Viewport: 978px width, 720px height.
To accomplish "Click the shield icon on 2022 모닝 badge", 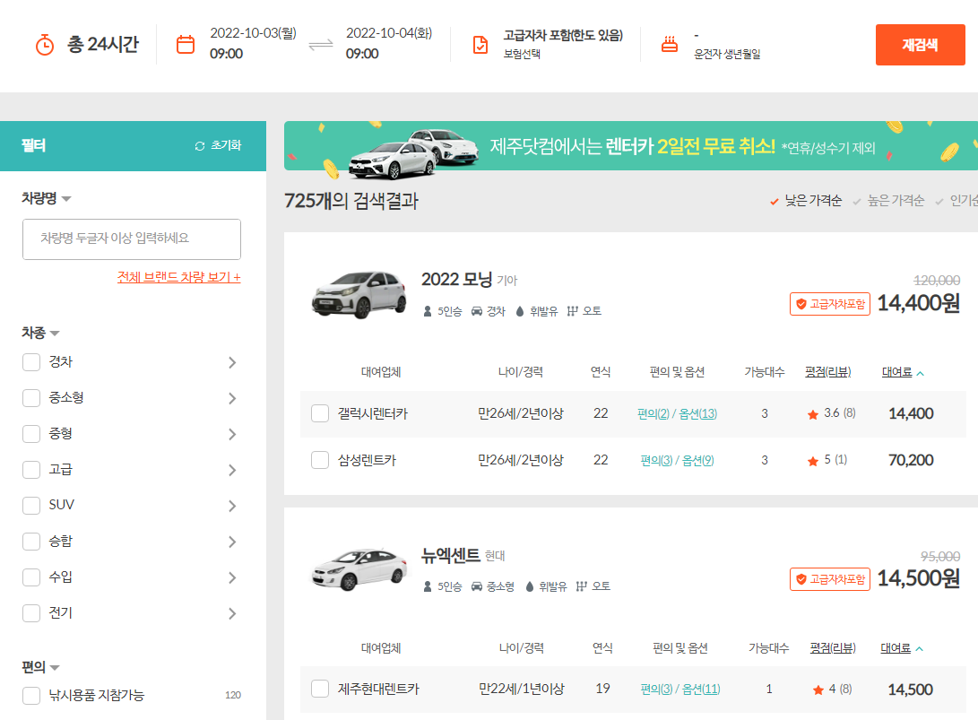I will tap(801, 304).
